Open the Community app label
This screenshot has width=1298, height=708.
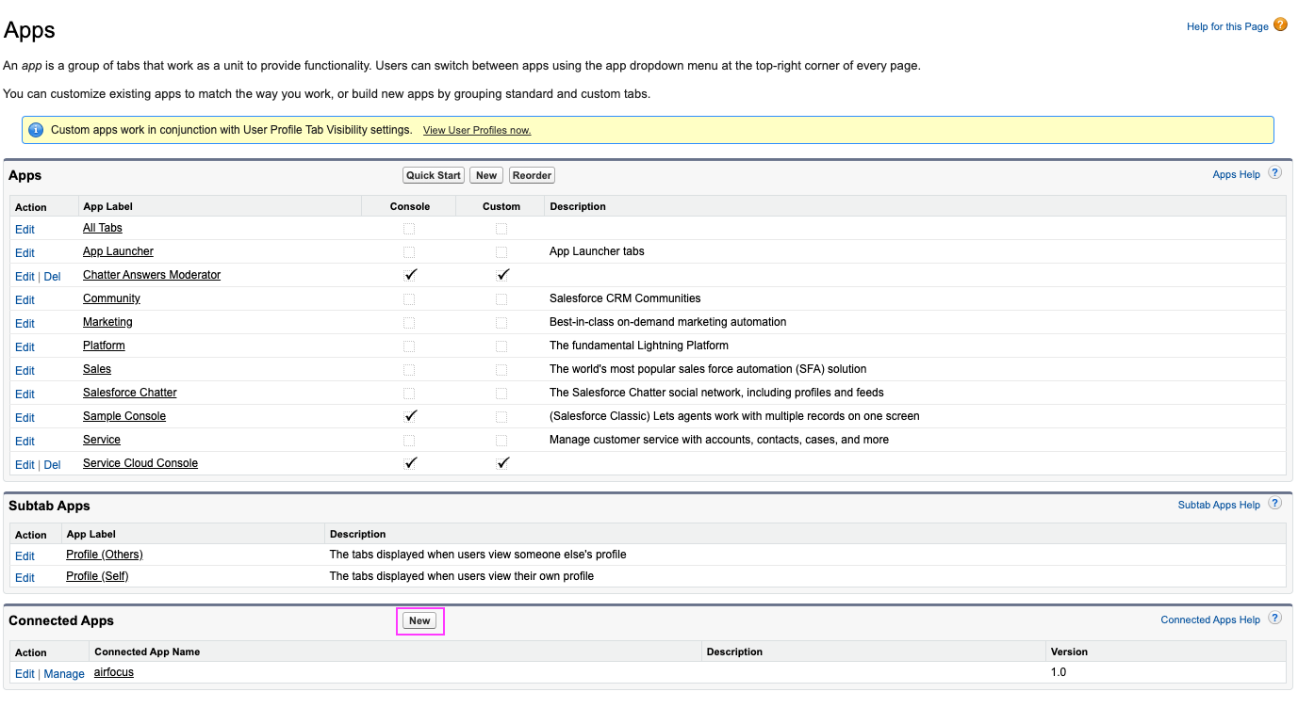(x=111, y=298)
